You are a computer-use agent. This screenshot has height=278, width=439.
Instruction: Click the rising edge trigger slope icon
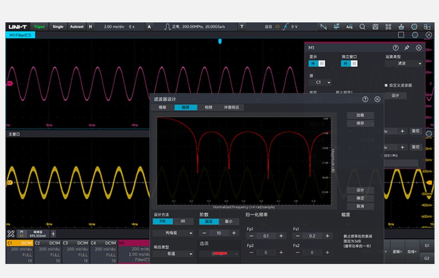coord(285,27)
